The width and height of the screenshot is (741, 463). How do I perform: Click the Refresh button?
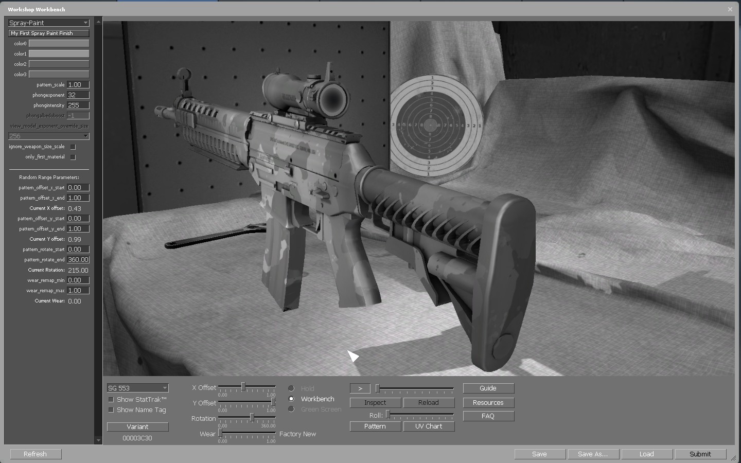click(35, 454)
